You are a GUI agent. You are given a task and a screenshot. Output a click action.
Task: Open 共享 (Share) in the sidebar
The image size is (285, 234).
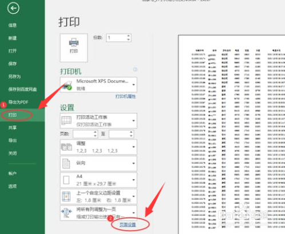coord(13,128)
